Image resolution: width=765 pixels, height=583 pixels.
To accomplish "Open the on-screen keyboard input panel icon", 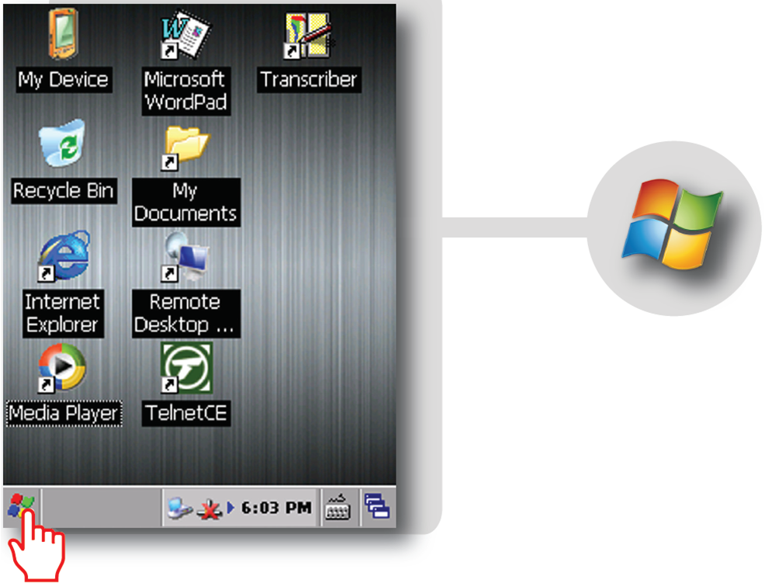I will coord(338,508).
